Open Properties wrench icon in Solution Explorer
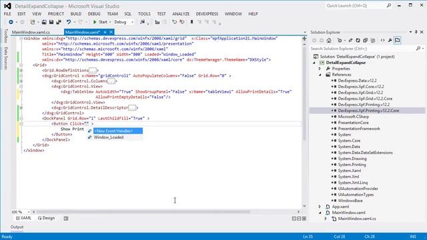Viewport: 427px width, 240px height. tap(390, 40)
